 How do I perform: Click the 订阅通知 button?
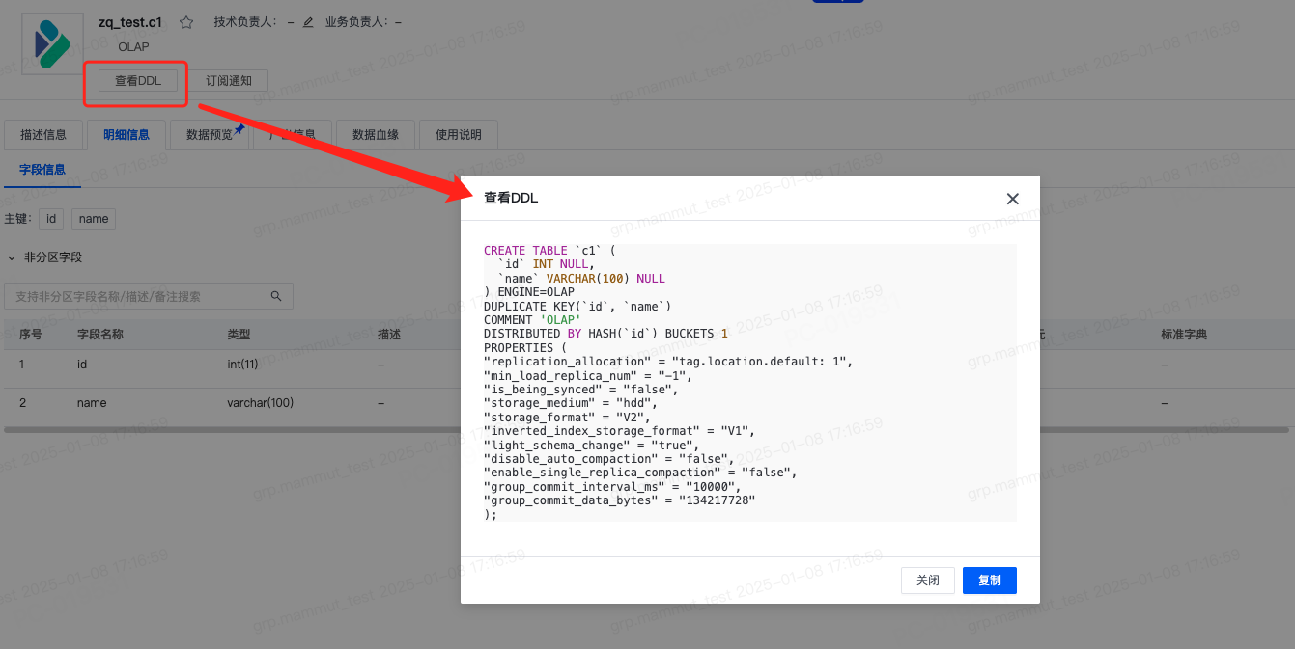[x=229, y=80]
